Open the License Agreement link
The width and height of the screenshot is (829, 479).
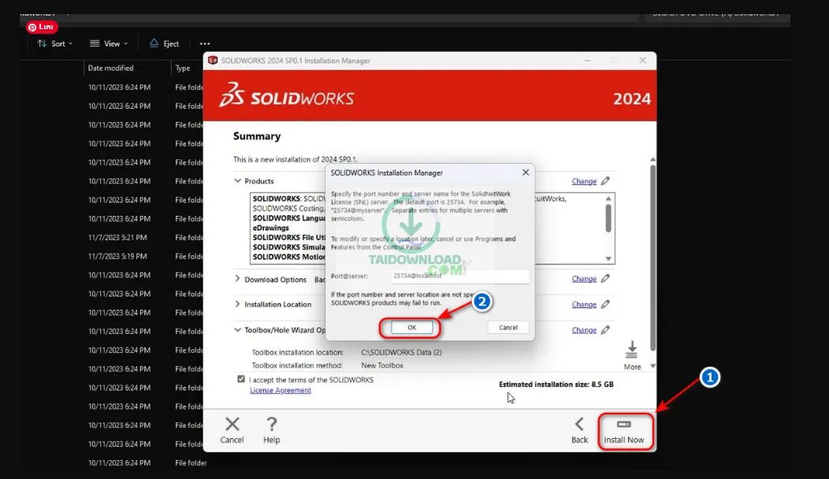[x=281, y=389]
